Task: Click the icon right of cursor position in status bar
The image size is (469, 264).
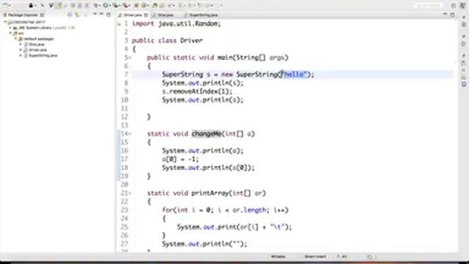Action: (x=370, y=257)
